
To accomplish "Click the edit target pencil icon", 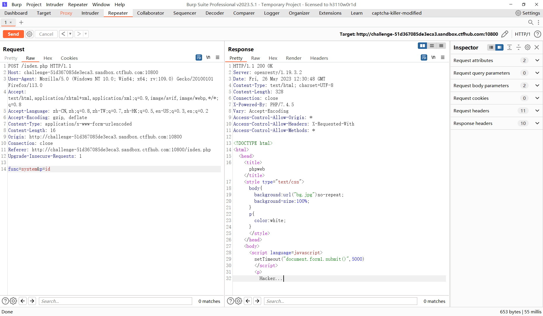I will pyautogui.click(x=504, y=34).
